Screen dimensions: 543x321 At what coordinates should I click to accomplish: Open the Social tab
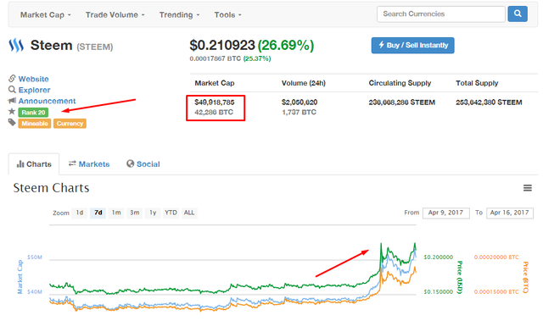point(143,164)
